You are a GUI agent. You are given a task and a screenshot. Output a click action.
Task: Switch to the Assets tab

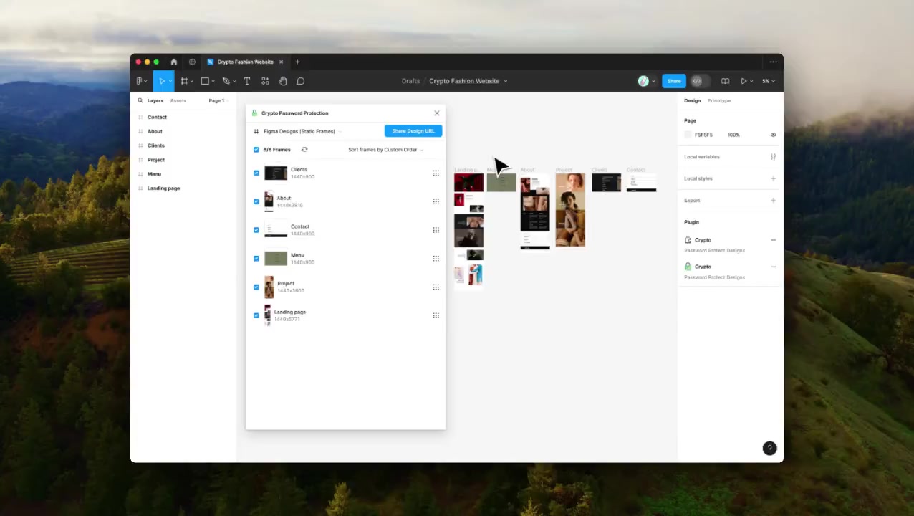pos(178,101)
